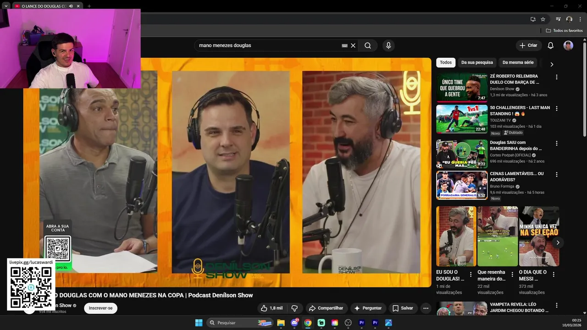Open Discord from the taskbar
The image size is (587, 330).
pos(294,323)
